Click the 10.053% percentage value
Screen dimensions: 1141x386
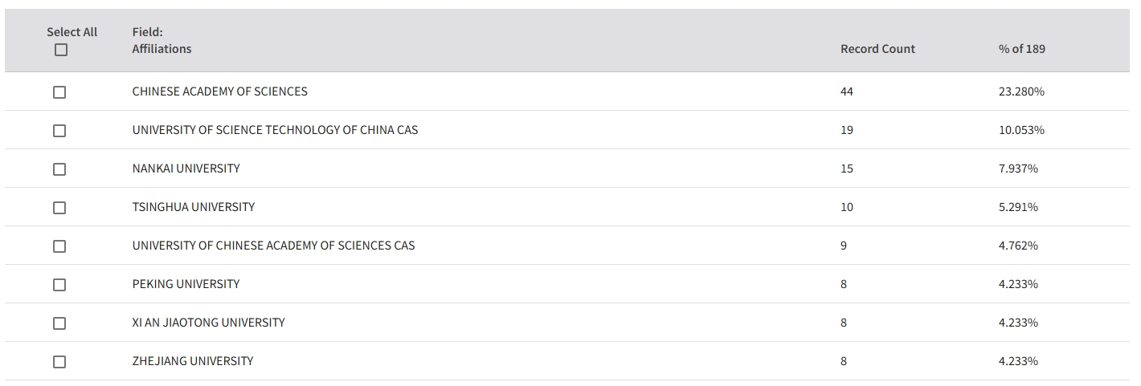[x=1021, y=130]
